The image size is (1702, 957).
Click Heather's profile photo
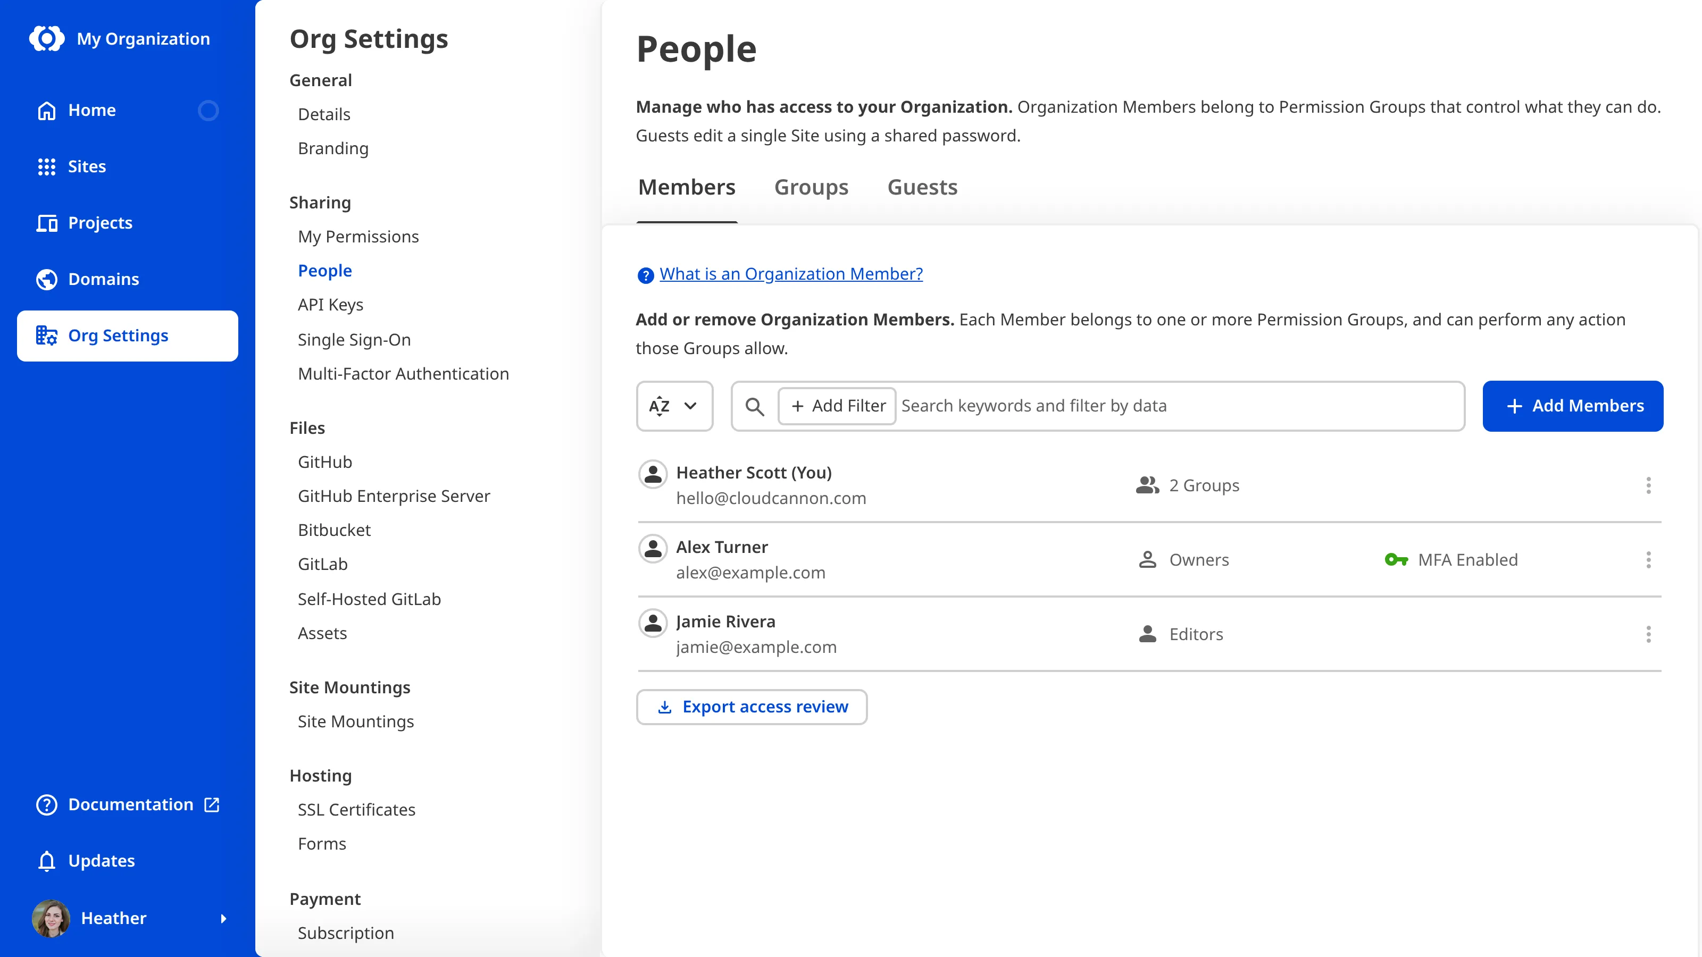[51, 918]
